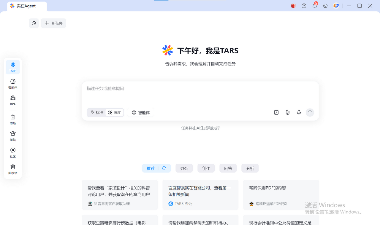Viewport: 380px width, 225px height.
Task: Maximize the 实在Agent window
Action: pos(360,6)
